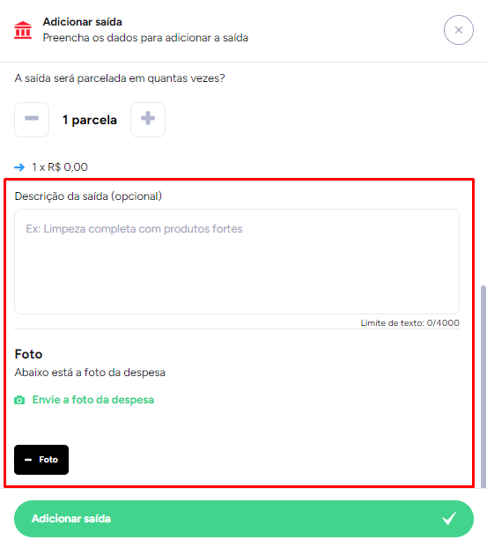
Task: Click the vertical scrollbar of the form
Action: pos(483,387)
